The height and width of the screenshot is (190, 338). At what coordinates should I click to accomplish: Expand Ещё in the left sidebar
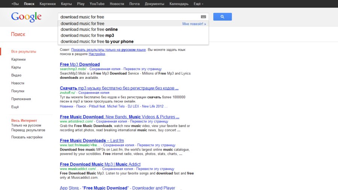[x=15, y=107]
